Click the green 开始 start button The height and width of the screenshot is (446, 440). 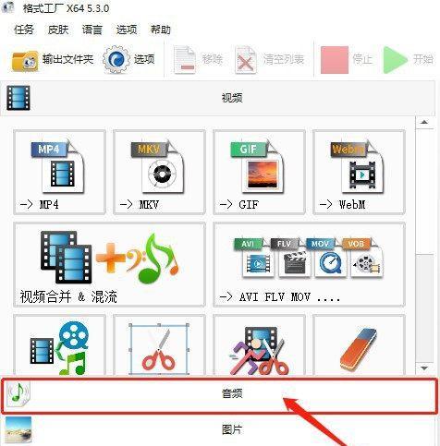409,59
